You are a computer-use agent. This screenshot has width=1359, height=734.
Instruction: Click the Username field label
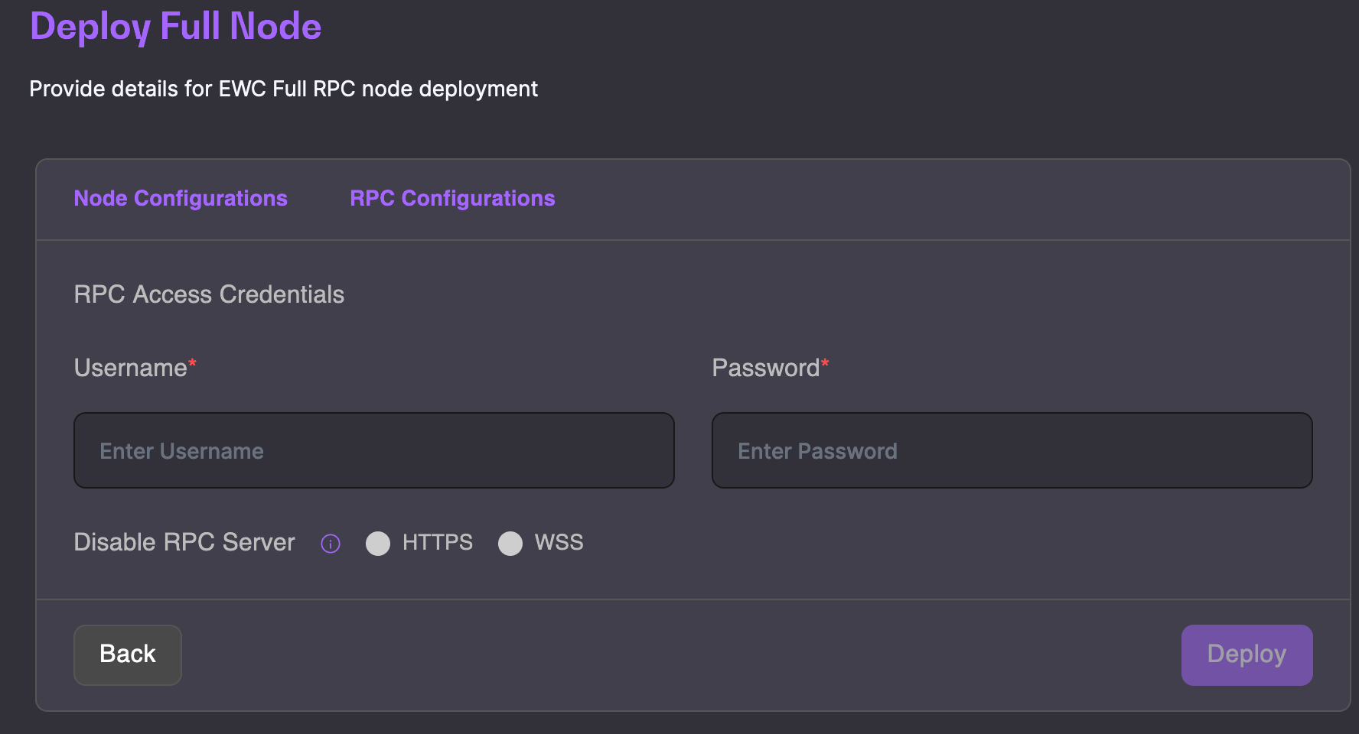(x=130, y=368)
